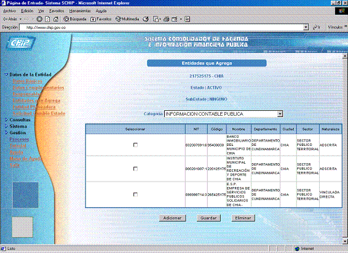
Task: Open the Multimedia toolbar button
Action: point(127,19)
